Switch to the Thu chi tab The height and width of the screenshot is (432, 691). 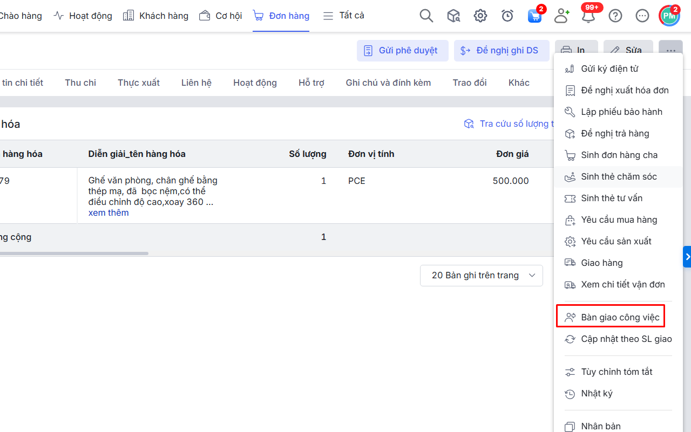coord(80,83)
